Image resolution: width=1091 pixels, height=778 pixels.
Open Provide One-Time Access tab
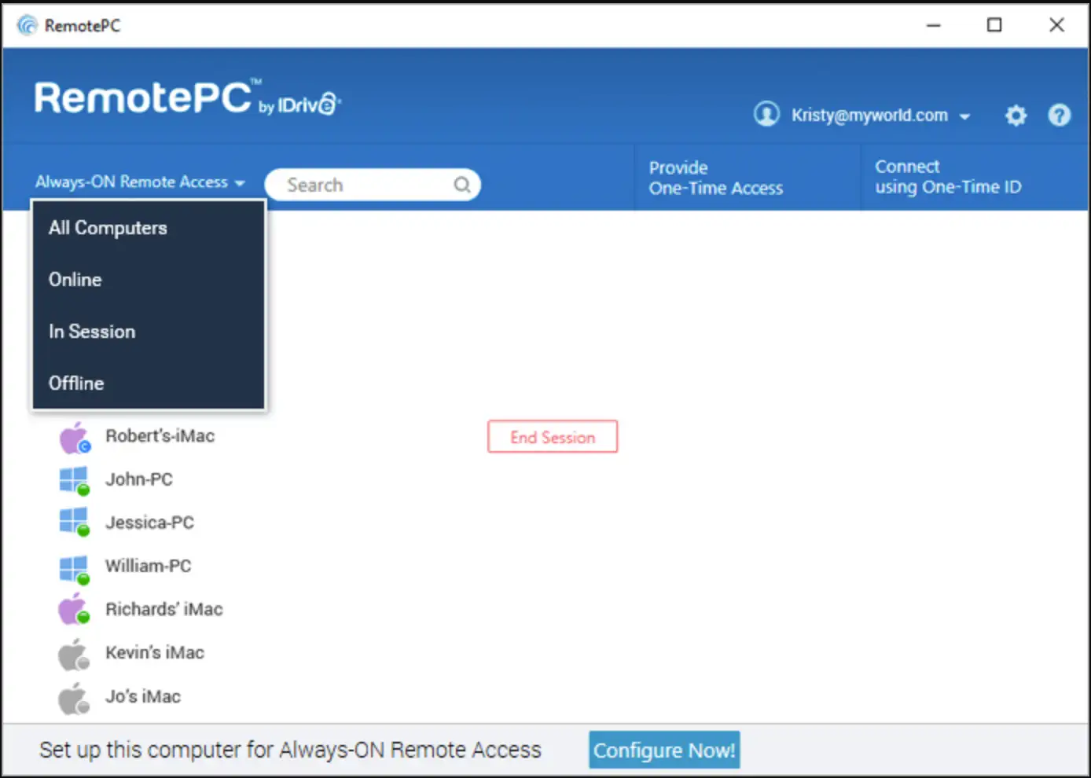pyautogui.click(x=747, y=178)
